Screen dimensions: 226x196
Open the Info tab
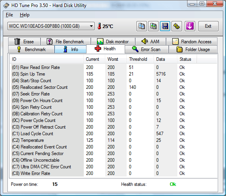71,49
